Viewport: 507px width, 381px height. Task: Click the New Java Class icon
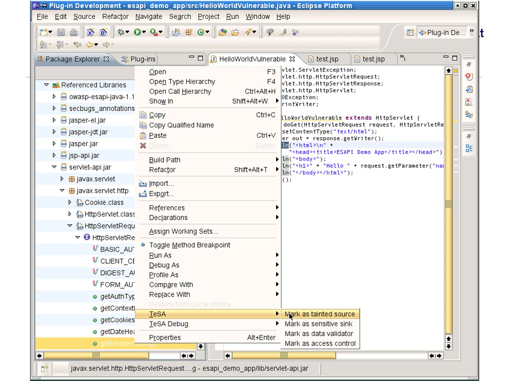click(x=201, y=32)
